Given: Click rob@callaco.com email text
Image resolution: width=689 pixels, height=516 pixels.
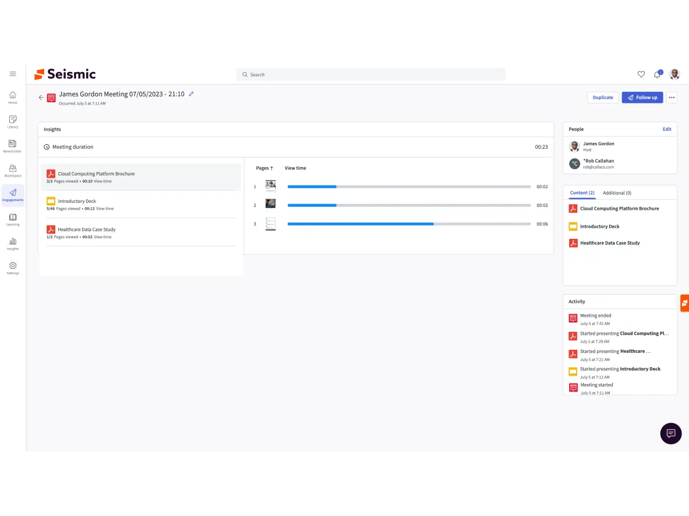Looking at the screenshot, I should click(x=598, y=167).
